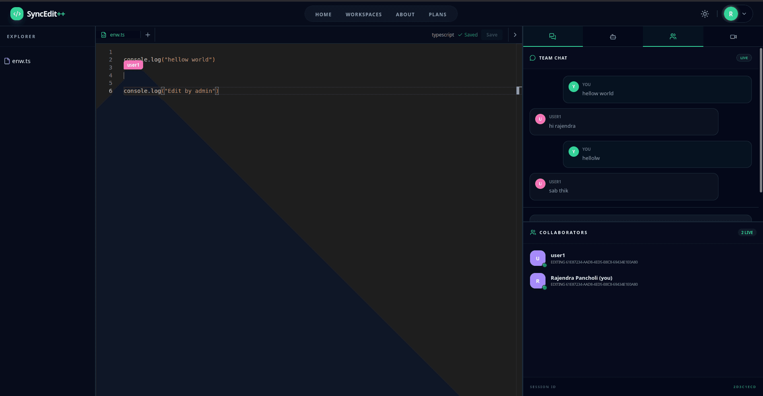The width and height of the screenshot is (763, 396).
Task: Click the typescript language label
Action: coord(443,35)
